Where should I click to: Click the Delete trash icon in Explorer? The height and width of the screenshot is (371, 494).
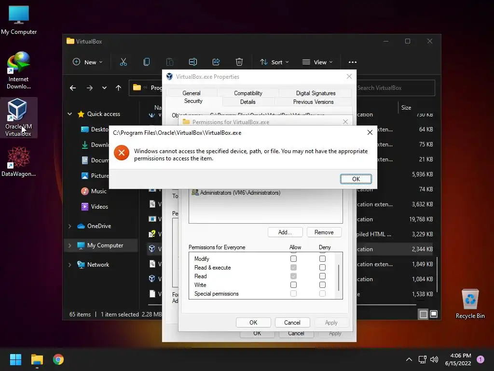(239, 62)
